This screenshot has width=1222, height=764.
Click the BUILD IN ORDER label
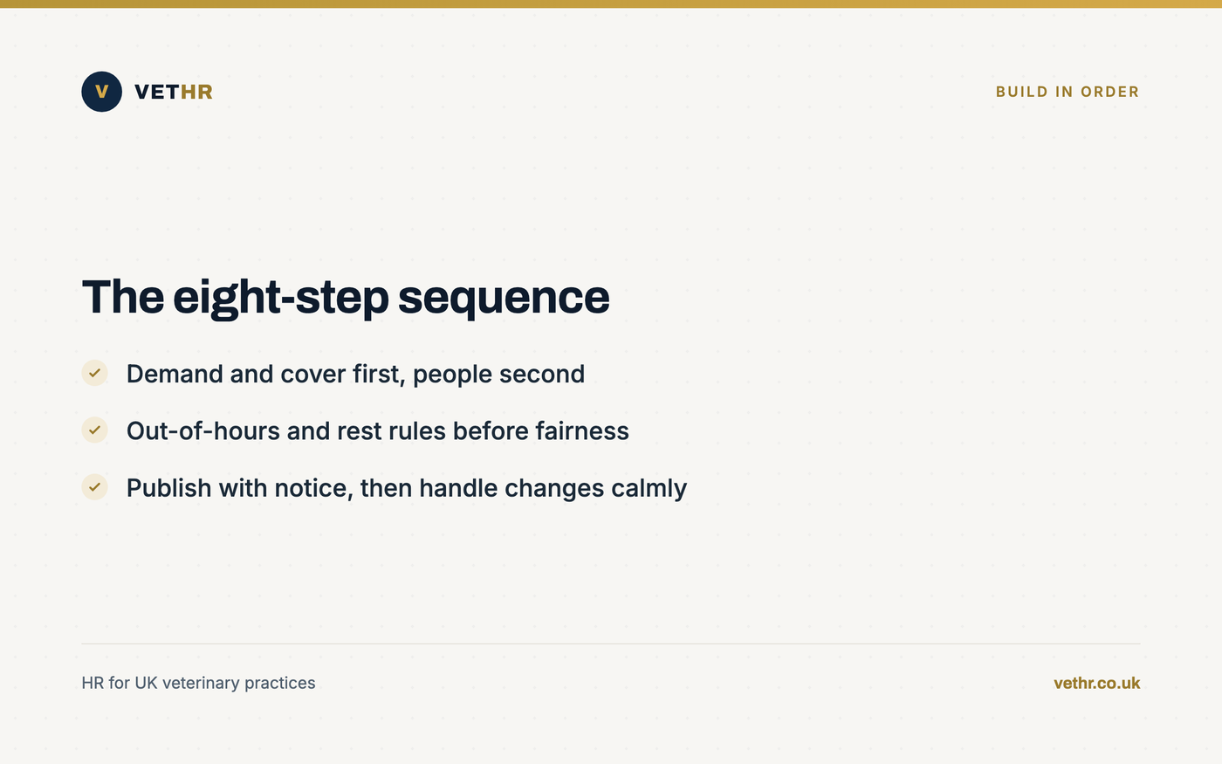[x=1068, y=92]
